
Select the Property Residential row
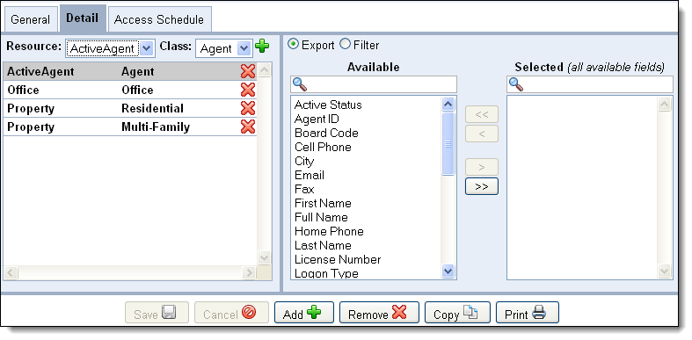[130, 108]
